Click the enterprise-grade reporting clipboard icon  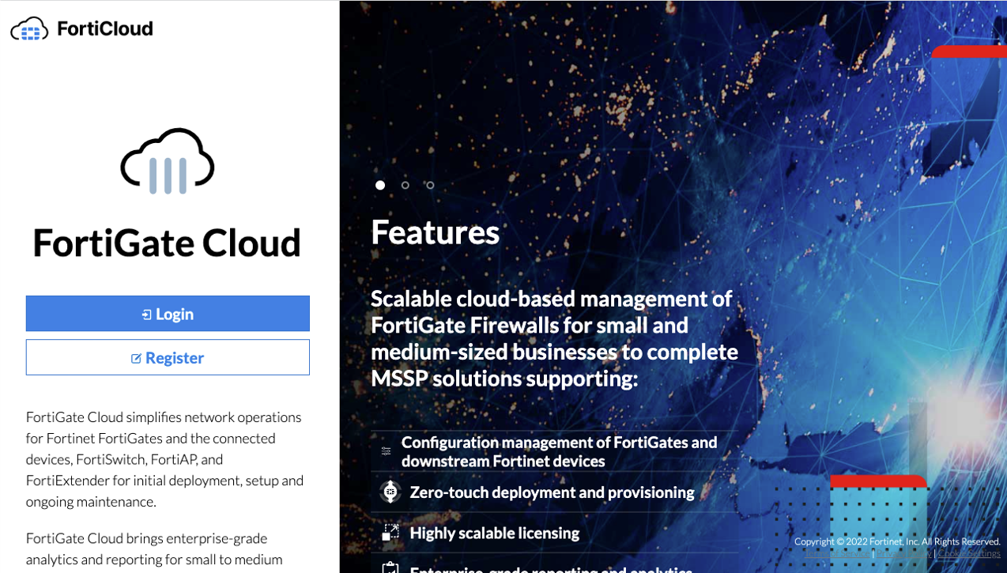390,569
